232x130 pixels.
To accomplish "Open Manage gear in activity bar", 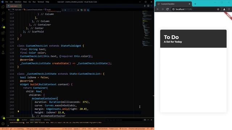I will (x=3, y=124).
